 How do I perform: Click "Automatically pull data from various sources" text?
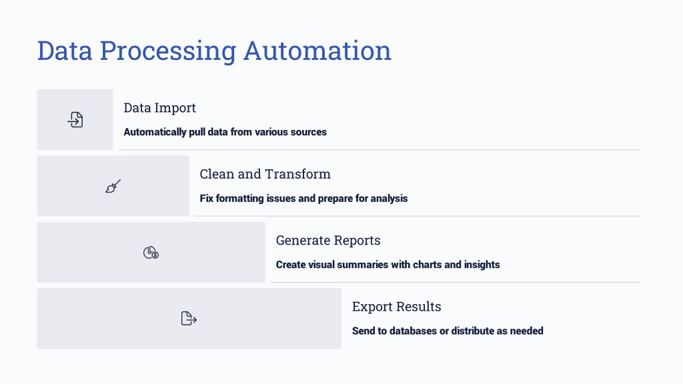pyautogui.click(x=225, y=132)
